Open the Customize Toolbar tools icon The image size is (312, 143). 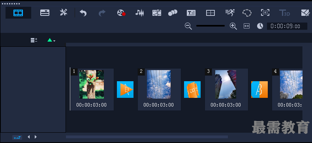pos(64,13)
